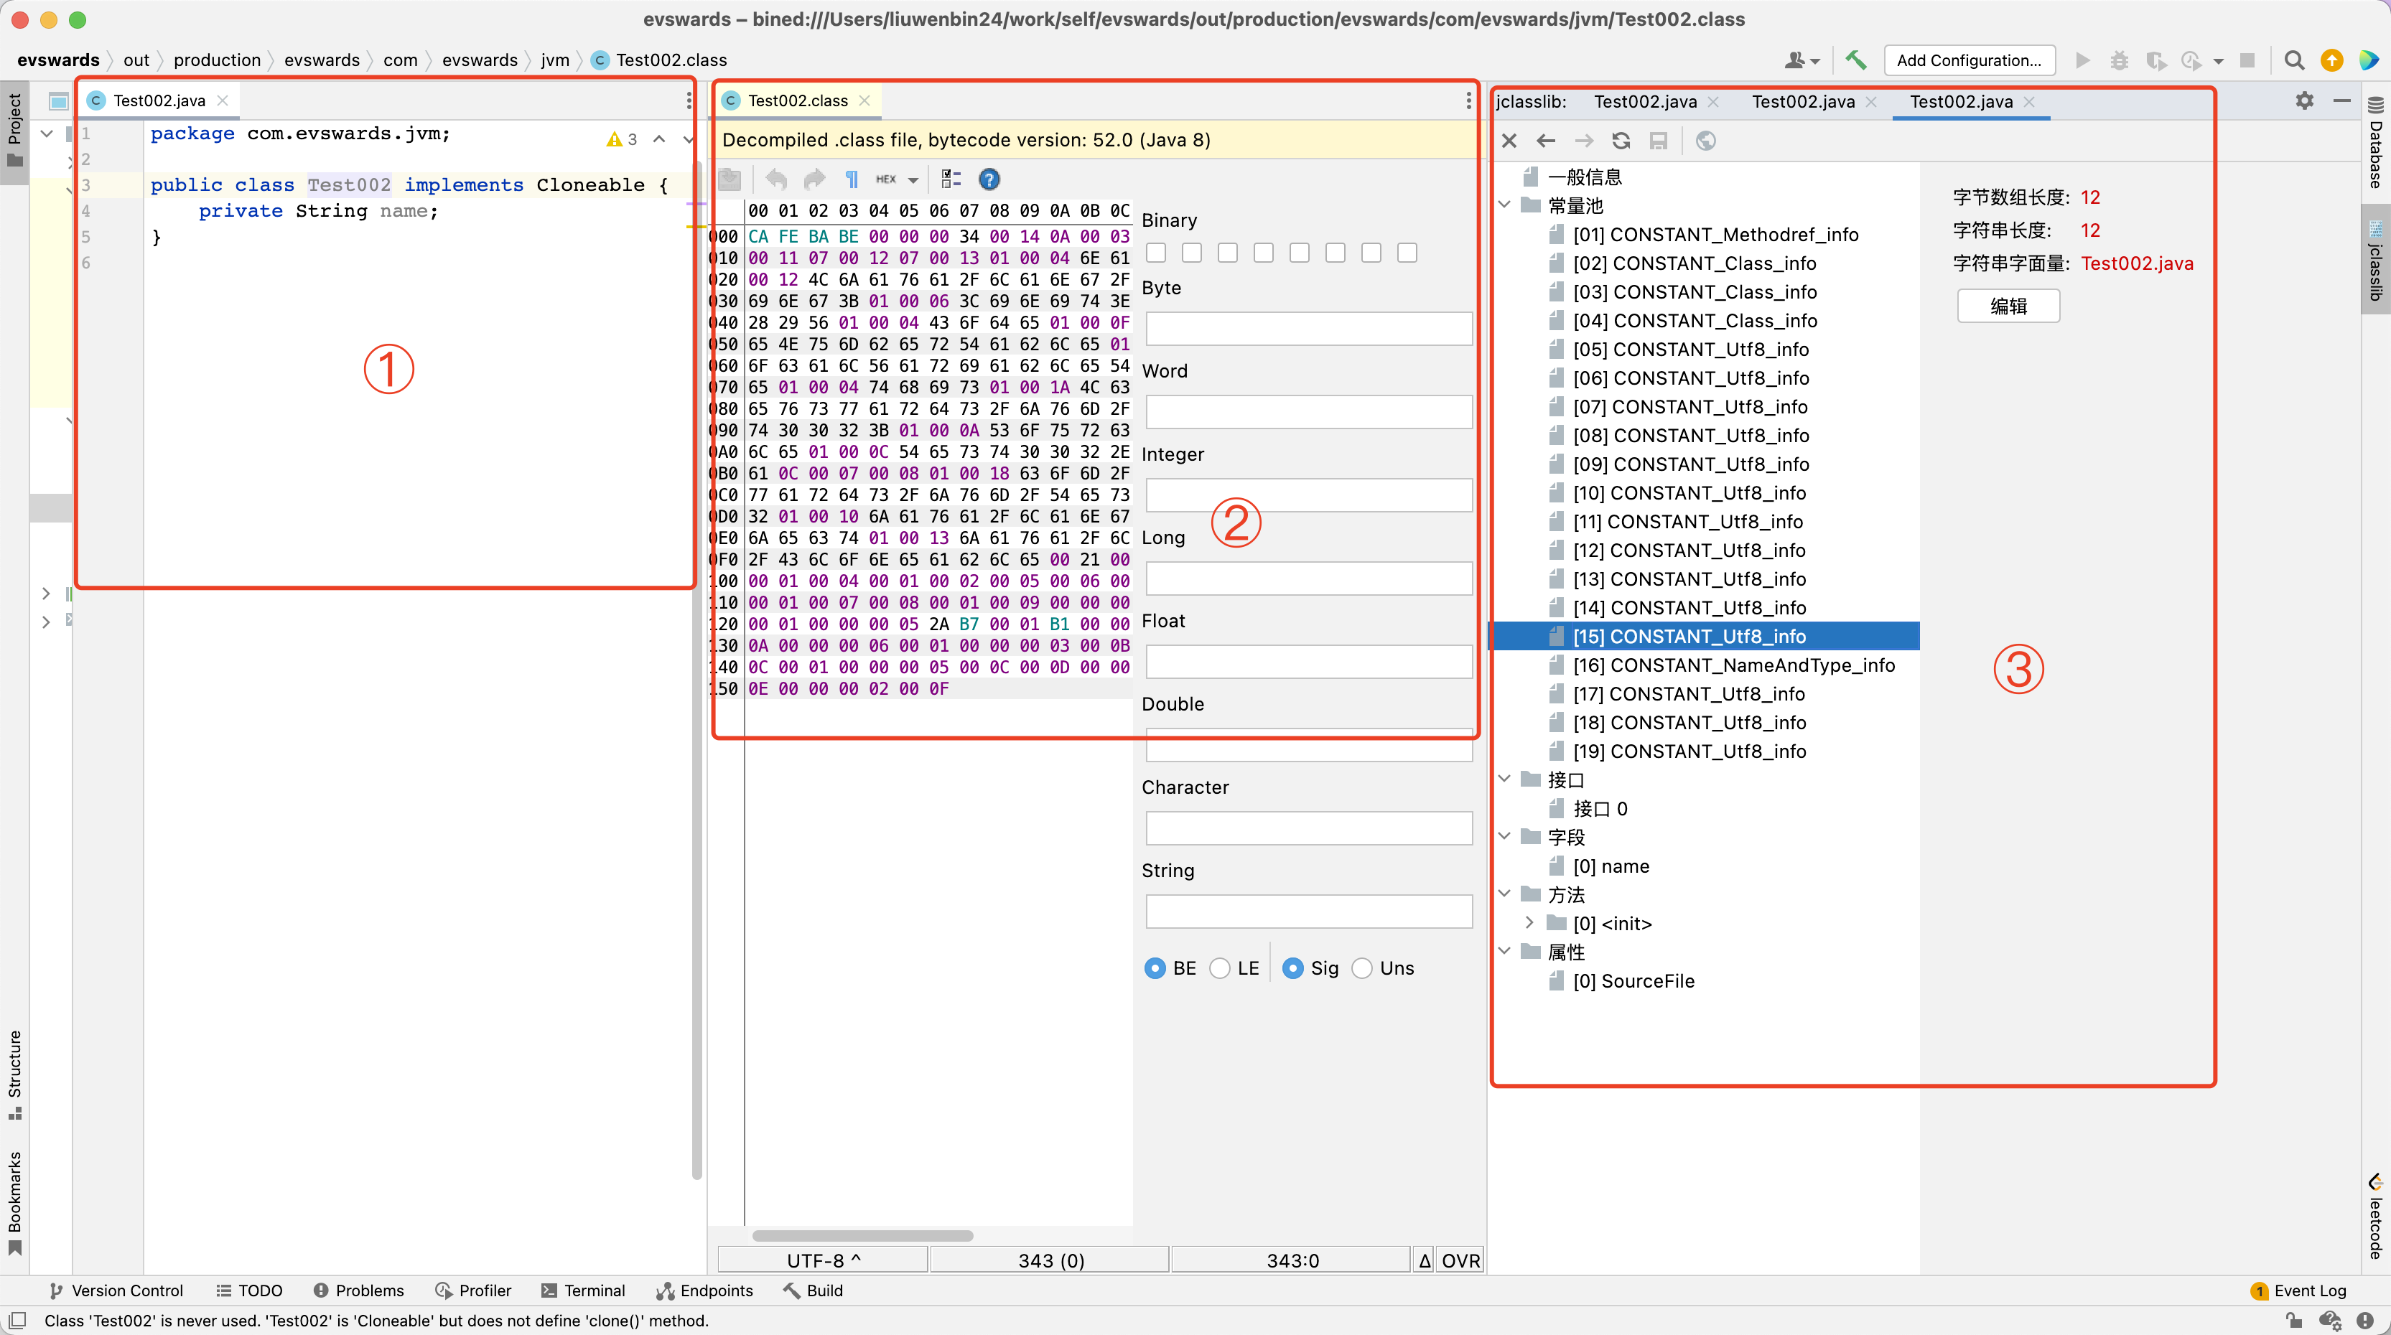2391x1335 pixels.
Task: Open the Terminal tool window tab
Action: (583, 1290)
